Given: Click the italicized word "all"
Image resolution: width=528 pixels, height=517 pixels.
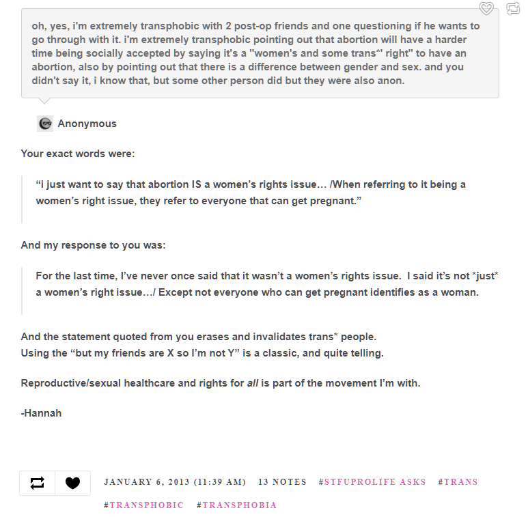Looking at the screenshot, I should 253,383.
